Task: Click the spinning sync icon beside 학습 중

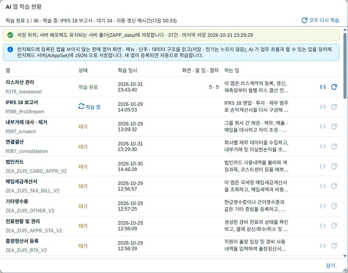Action: point(81,107)
